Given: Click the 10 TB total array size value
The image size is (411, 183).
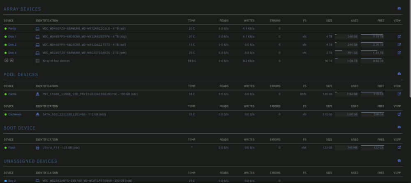Looking at the screenshot, I should (328, 61).
